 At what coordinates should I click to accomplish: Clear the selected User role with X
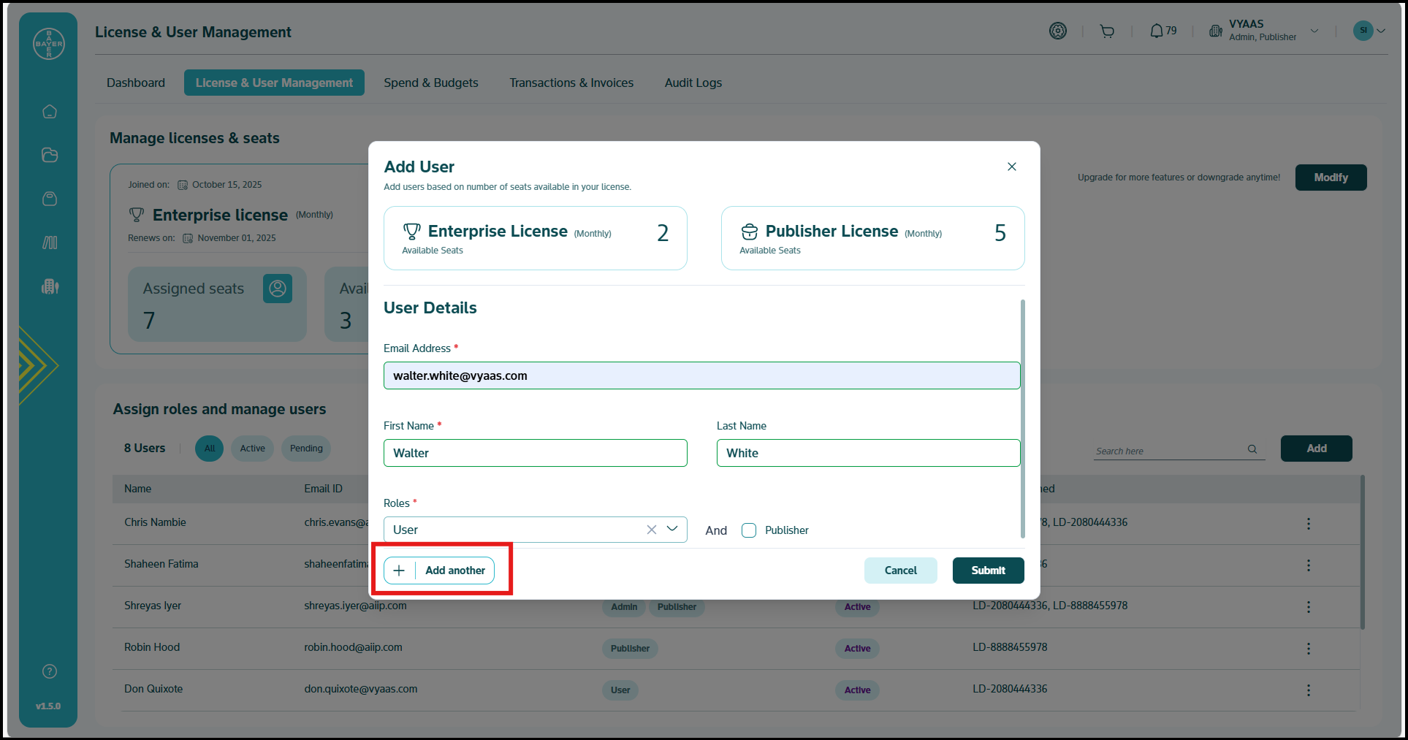651,530
